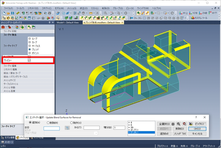Select the ループ feature type radio

tap(30, 39)
